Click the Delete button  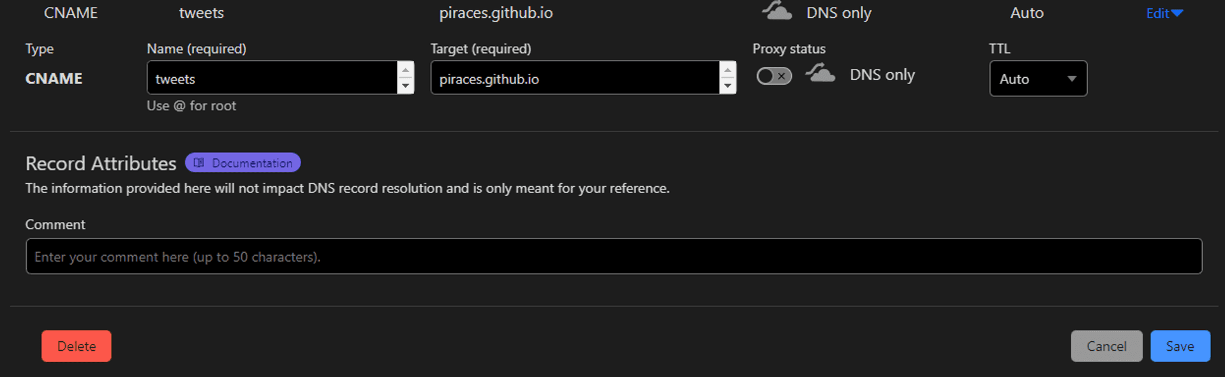click(76, 346)
